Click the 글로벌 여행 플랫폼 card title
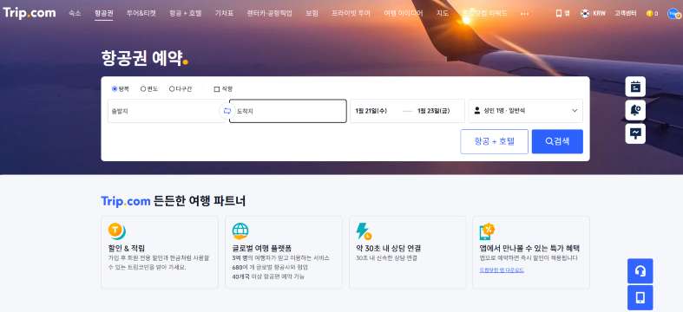683x312 pixels. [262, 249]
